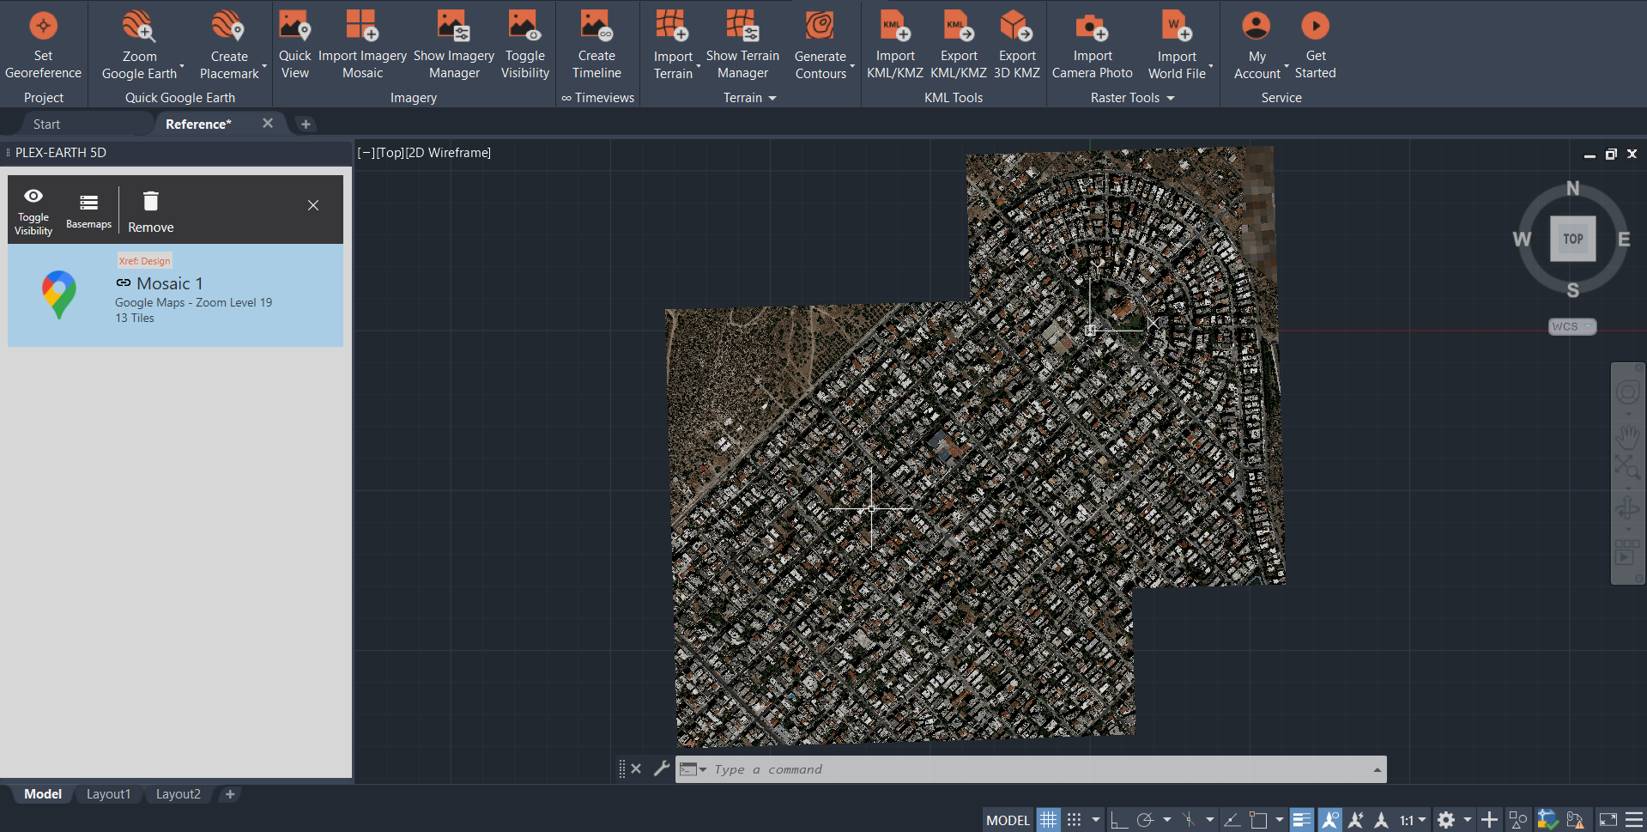The image size is (1647, 832).
Task: Open command line customize wrench
Action: pyautogui.click(x=661, y=768)
